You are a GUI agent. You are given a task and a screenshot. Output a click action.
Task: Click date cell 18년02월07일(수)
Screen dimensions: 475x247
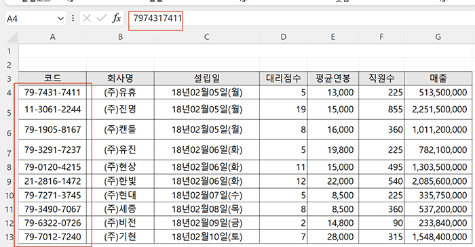(x=206, y=195)
